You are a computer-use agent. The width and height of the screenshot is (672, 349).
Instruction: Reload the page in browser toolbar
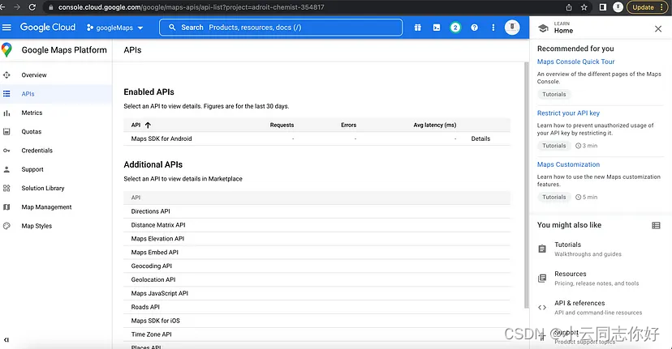(x=32, y=7)
